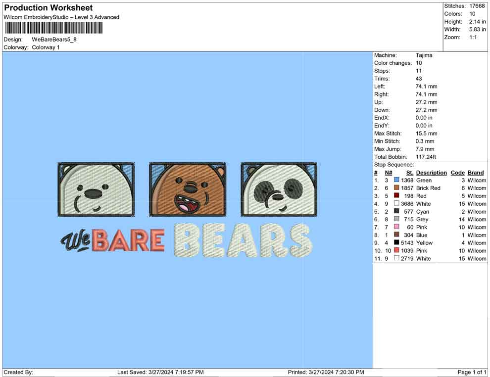Click the 'Cyan' description text
The image size is (490, 377).
pyautogui.click(x=423, y=211)
